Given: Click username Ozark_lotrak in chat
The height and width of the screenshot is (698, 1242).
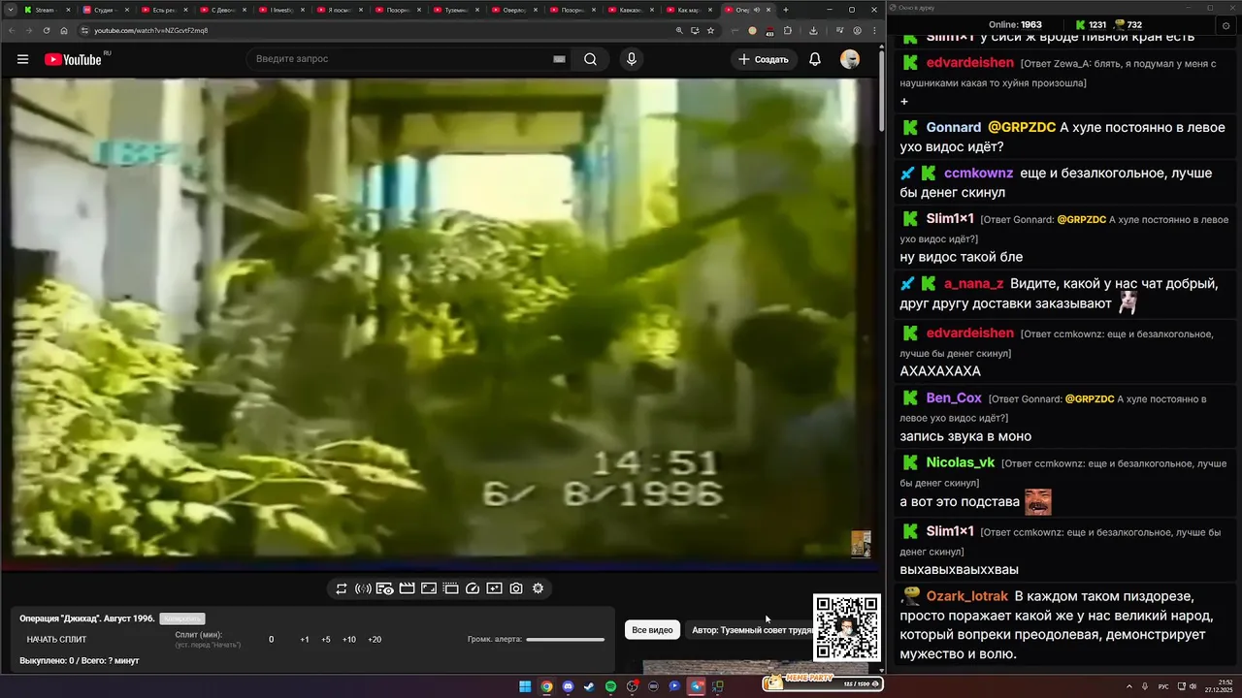Looking at the screenshot, I should point(966,596).
